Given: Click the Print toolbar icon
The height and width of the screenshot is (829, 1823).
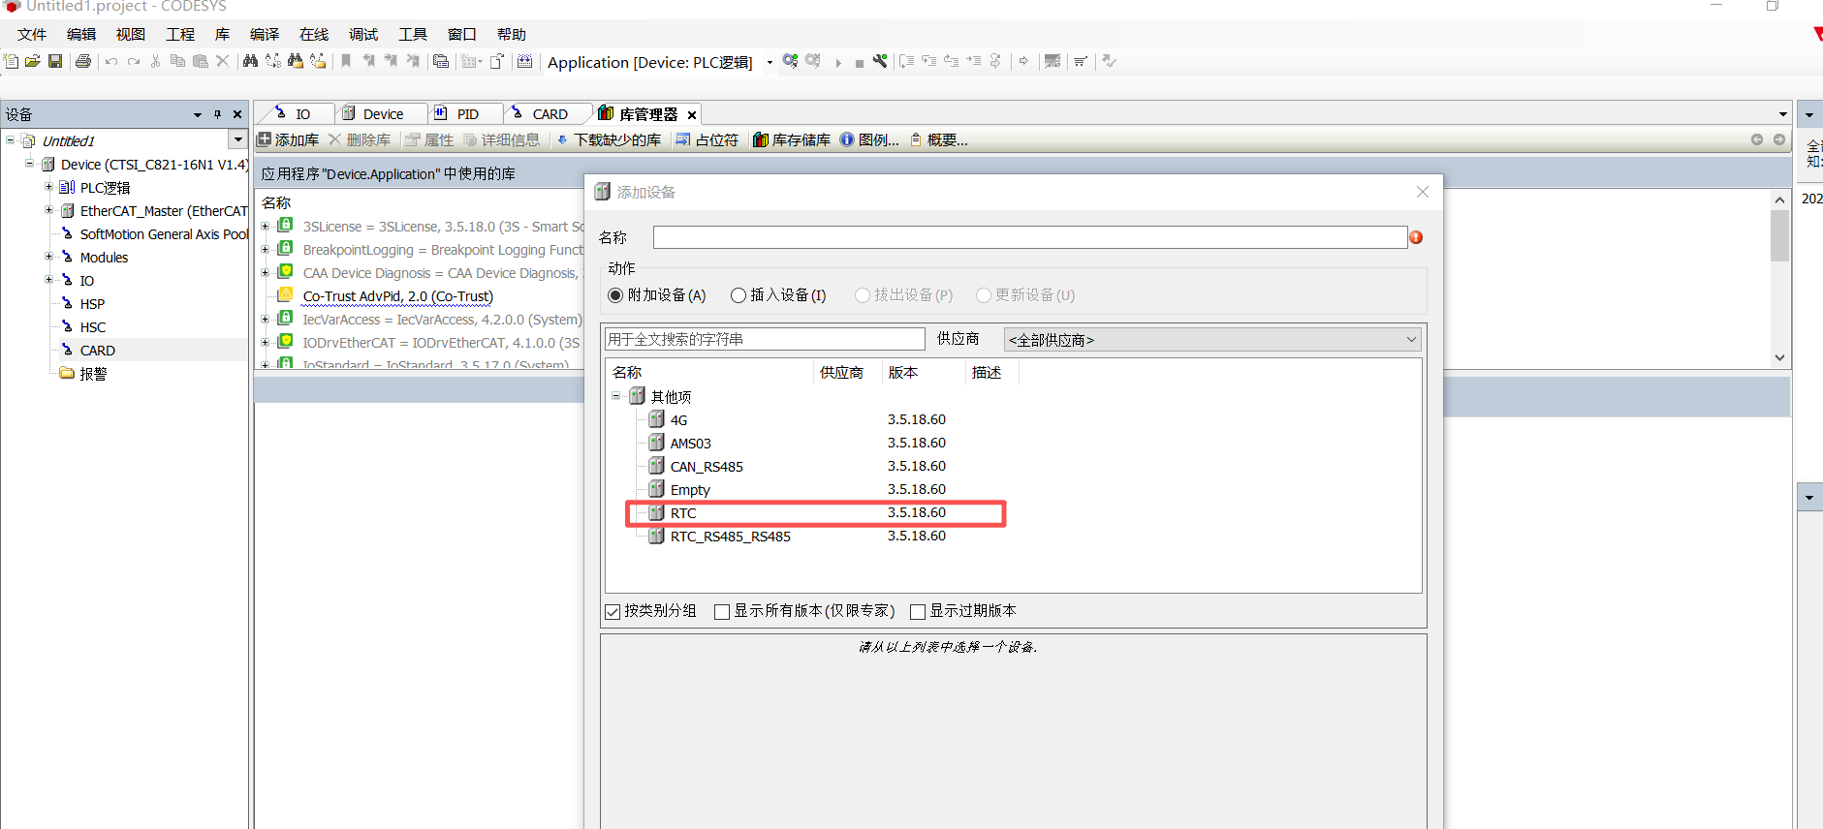Looking at the screenshot, I should pos(83,61).
